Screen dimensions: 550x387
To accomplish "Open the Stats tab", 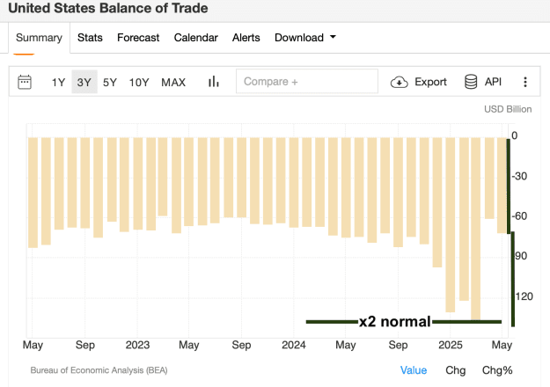I will pyautogui.click(x=90, y=38).
